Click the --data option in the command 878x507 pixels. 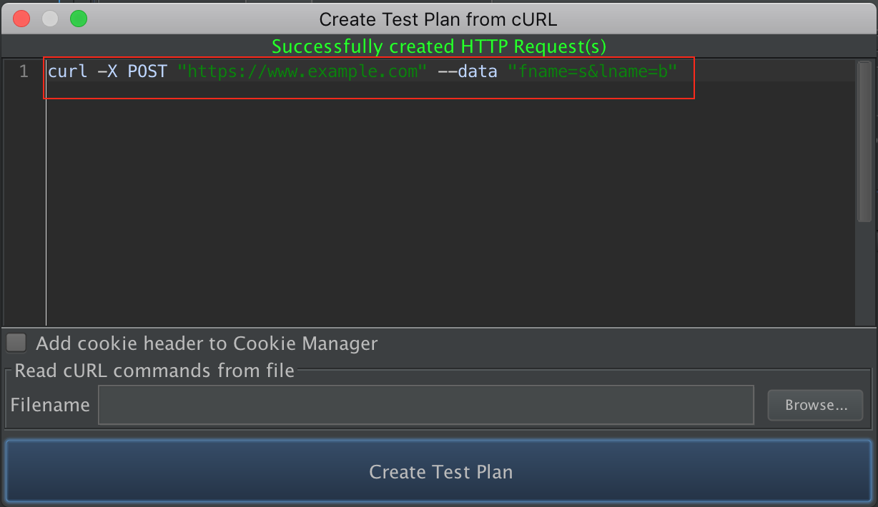467,72
